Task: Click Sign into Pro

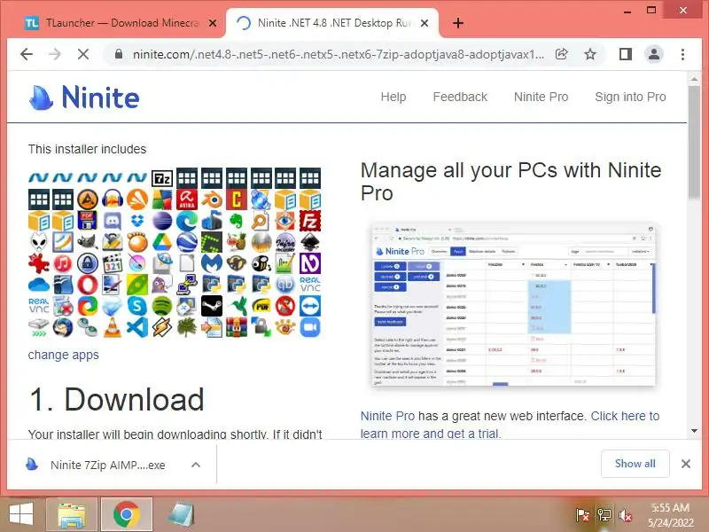Action: tap(630, 97)
